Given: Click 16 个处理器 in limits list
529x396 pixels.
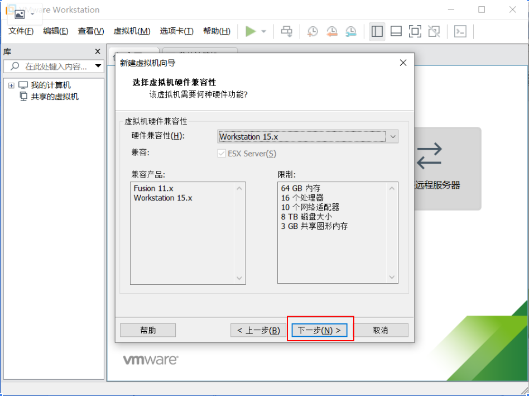Looking at the screenshot, I should pos(302,198).
